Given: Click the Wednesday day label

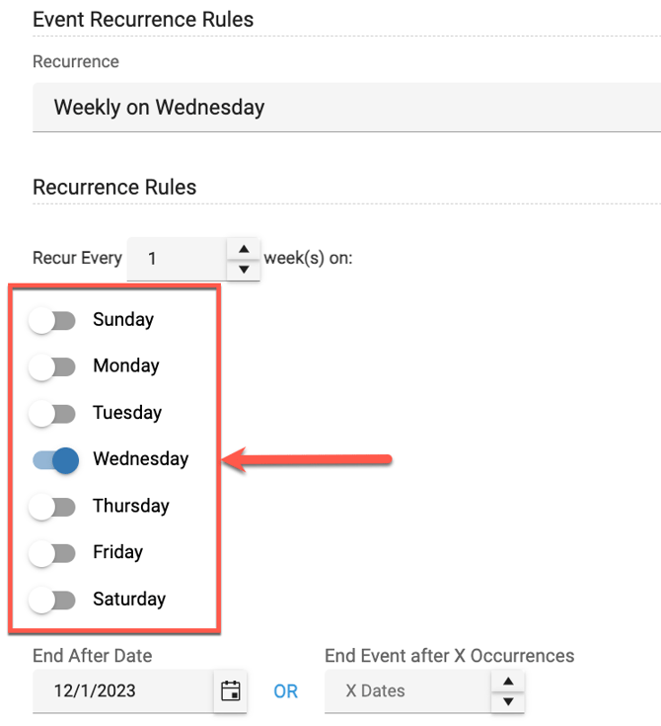Looking at the screenshot, I should point(140,459).
